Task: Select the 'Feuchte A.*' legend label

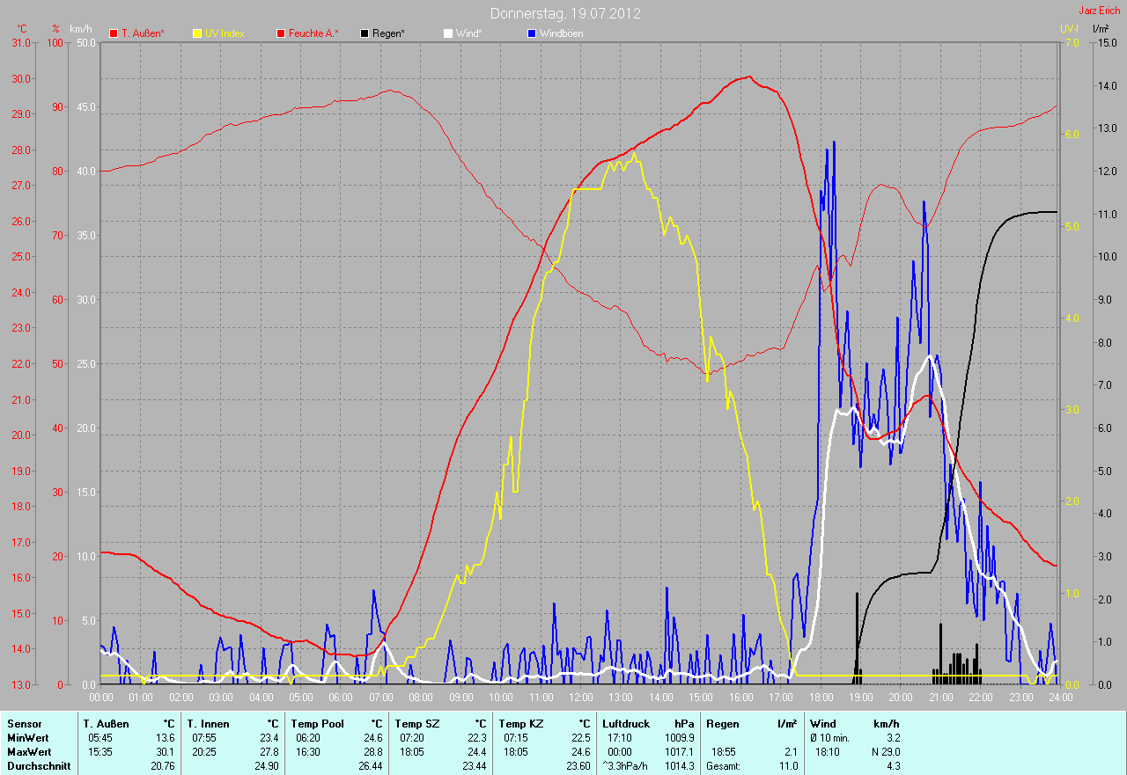Action: (x=313, y=33)
